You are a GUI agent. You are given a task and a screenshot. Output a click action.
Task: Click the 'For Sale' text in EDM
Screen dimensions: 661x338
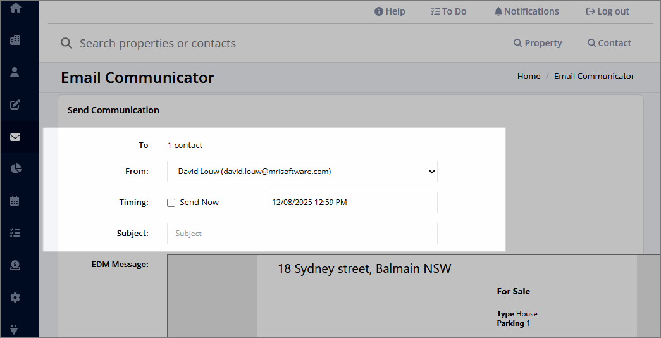(513, 291)
